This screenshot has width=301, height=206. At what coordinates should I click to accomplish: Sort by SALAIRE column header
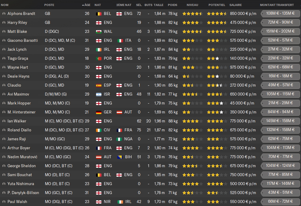click(235, 5)
